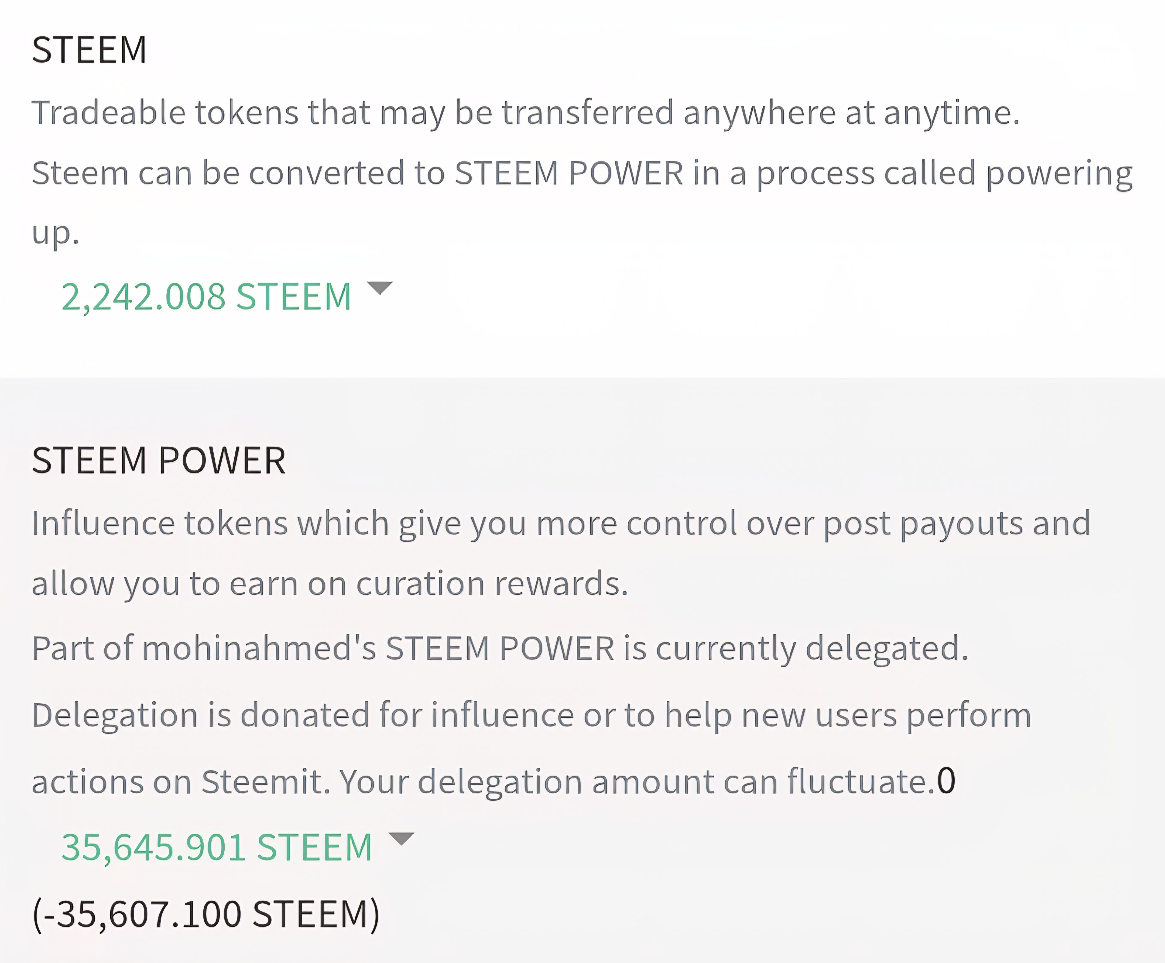Click the 'Tradeable tokens that may be transferred' line

click(x=526, y=113)
